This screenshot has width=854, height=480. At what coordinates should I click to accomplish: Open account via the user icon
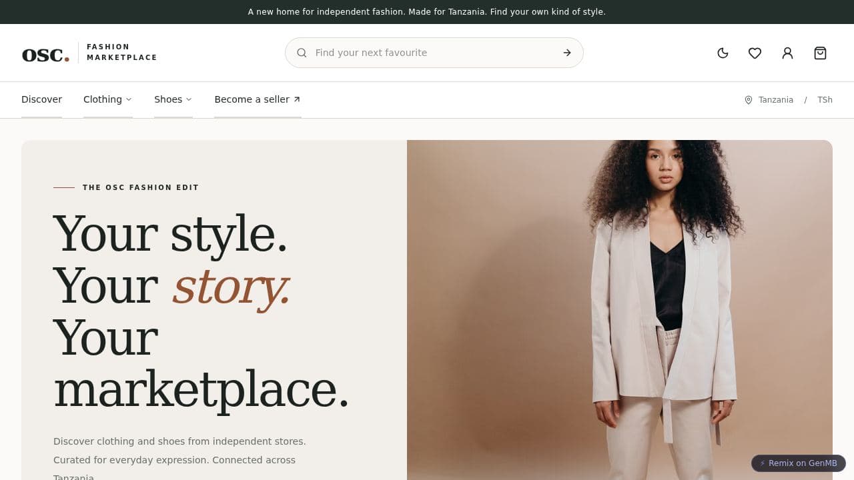(787, 53)
